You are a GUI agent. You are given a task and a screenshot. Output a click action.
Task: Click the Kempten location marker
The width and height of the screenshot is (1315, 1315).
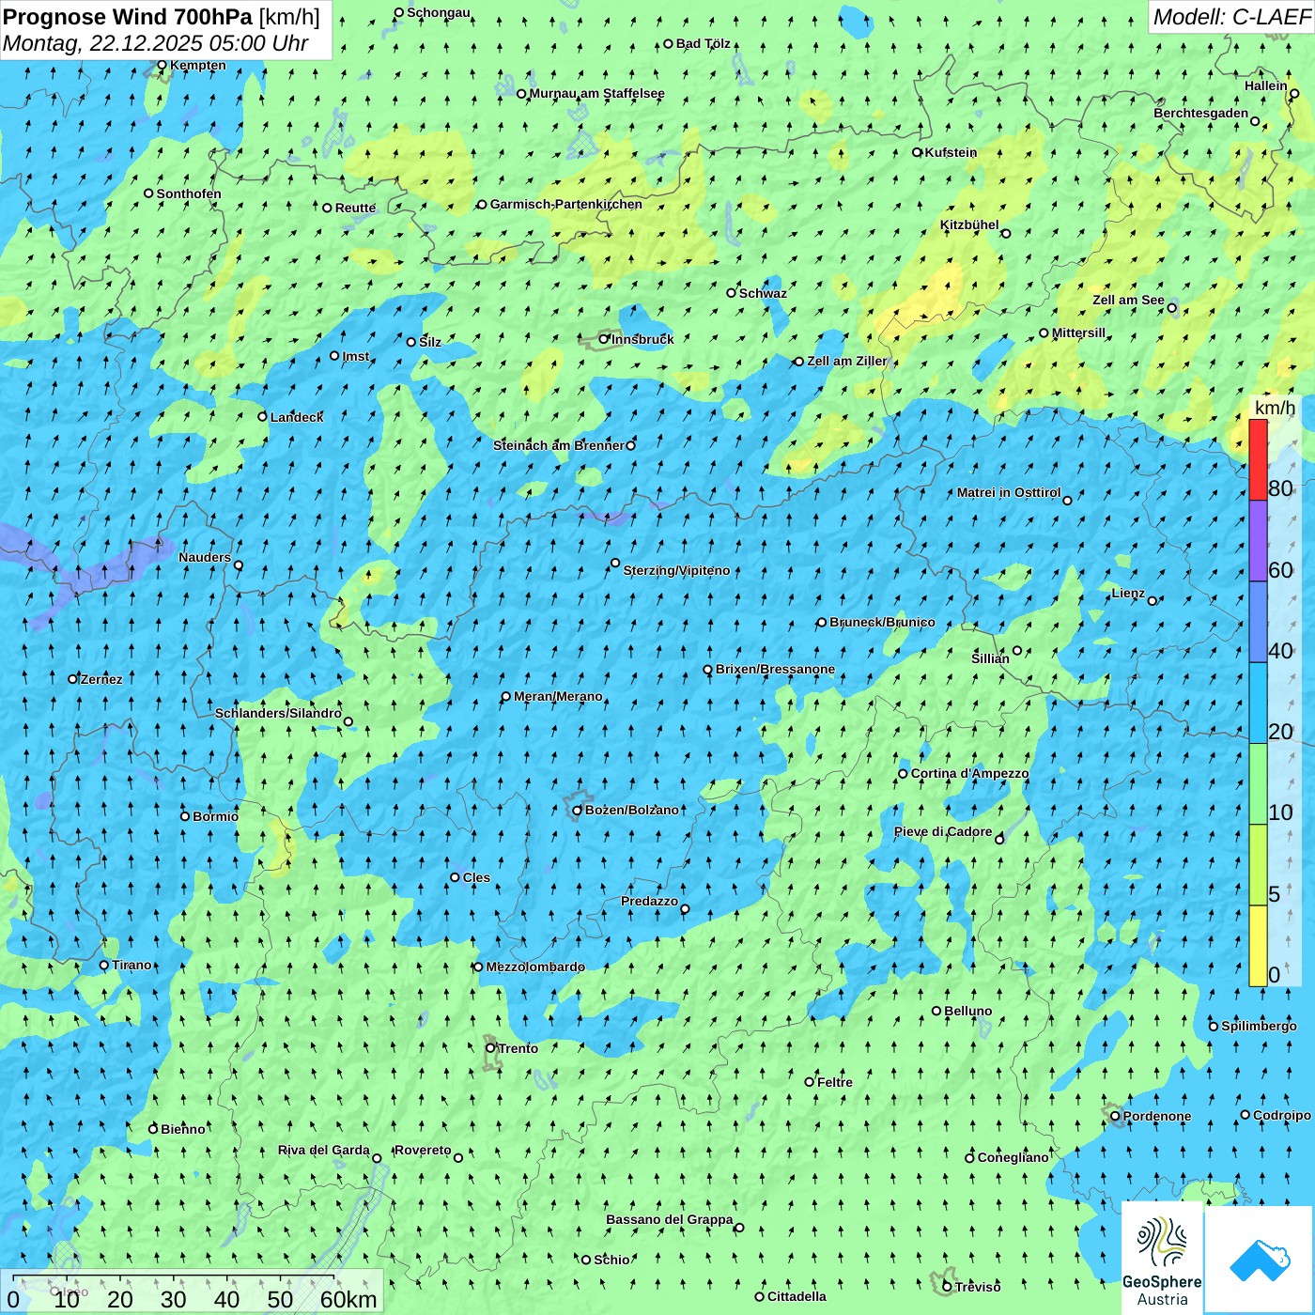[162, 65]
